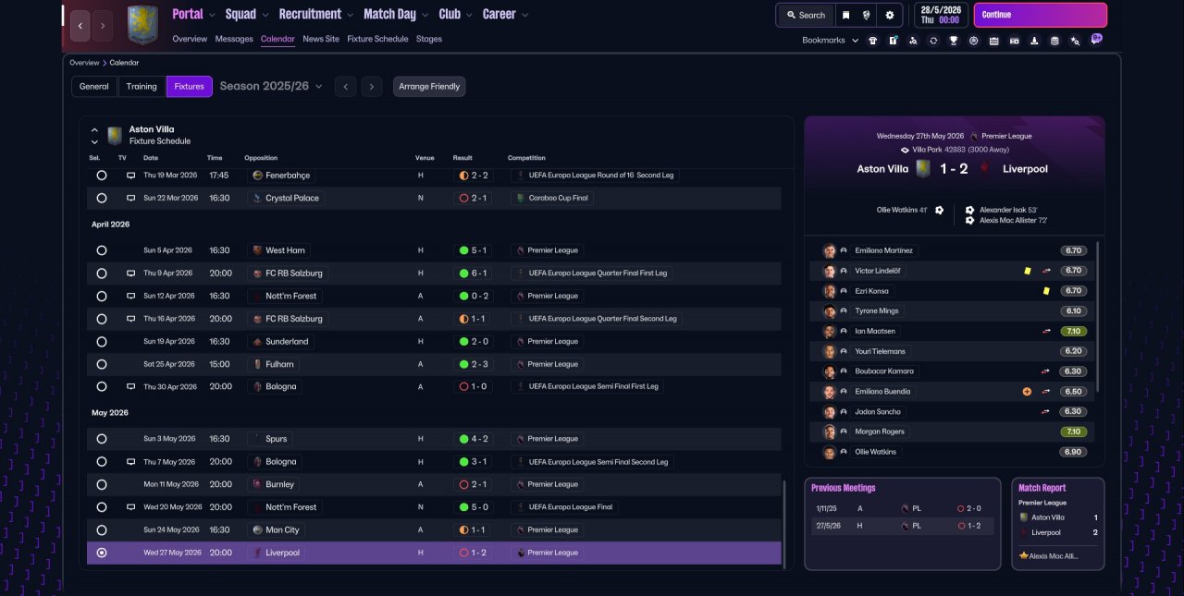Go to next season arrow
This screenshot has width=1184, height=596.
click(372, 87)
